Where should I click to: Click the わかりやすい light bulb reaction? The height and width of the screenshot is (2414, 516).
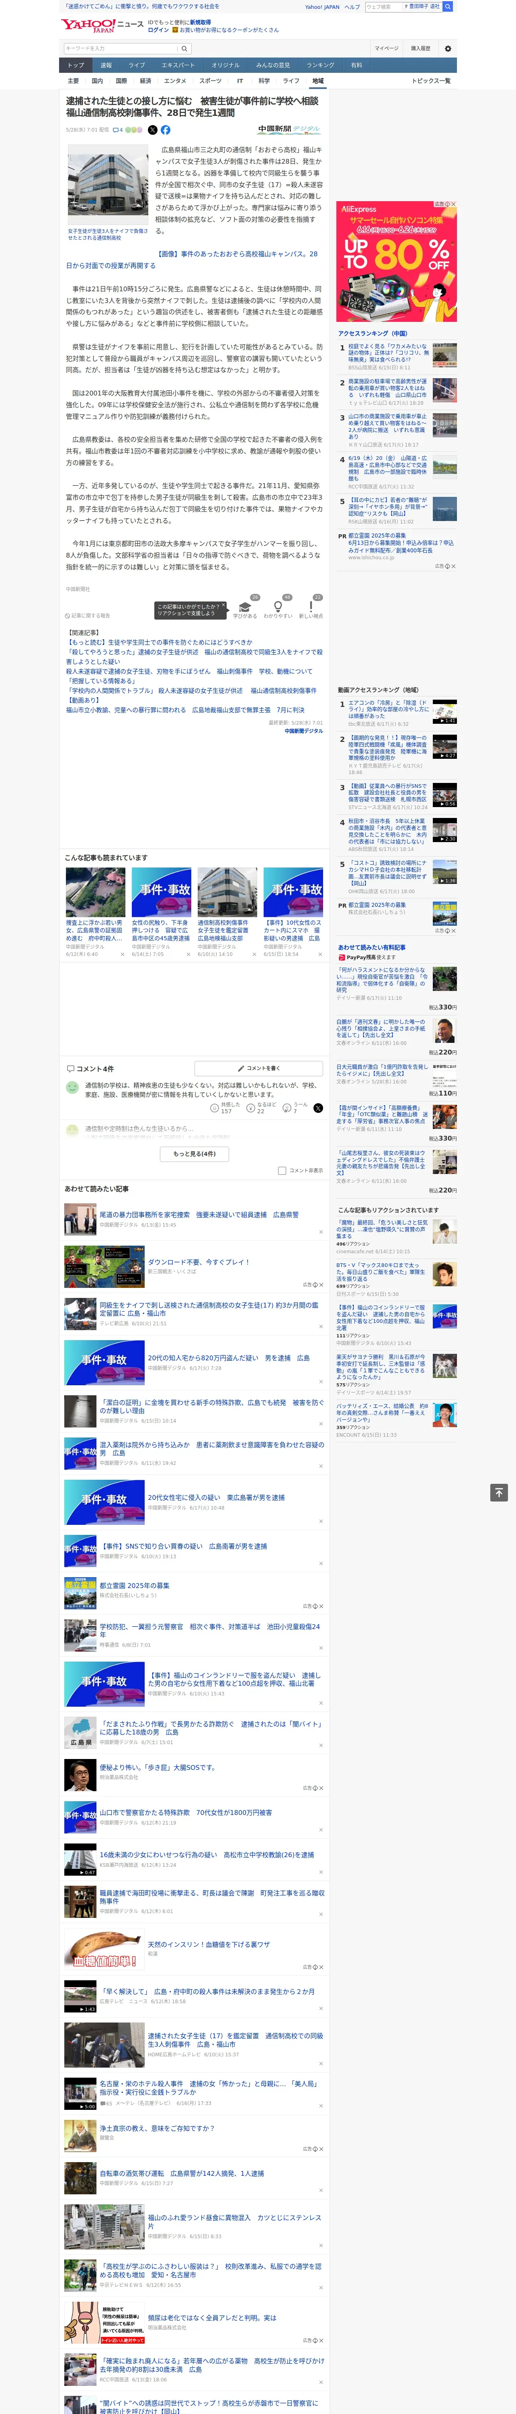(277, 608)
